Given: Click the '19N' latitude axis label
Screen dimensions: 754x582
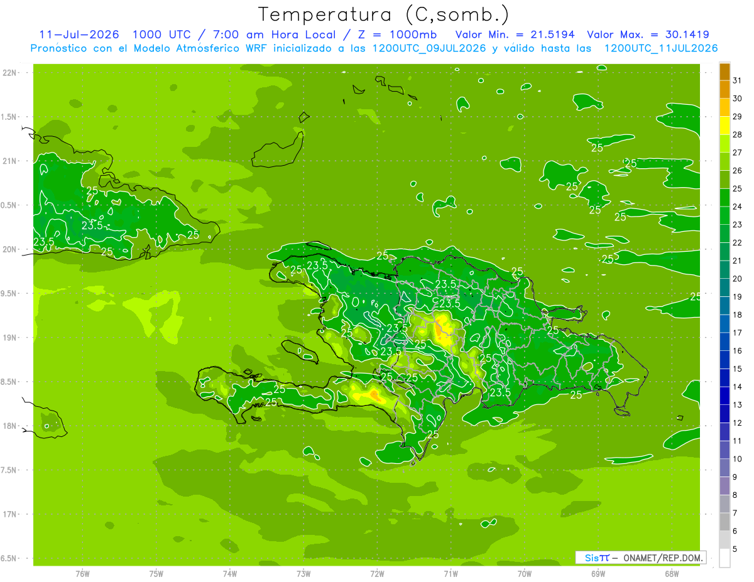Looking at the screenshot, I should pos(9,338).
